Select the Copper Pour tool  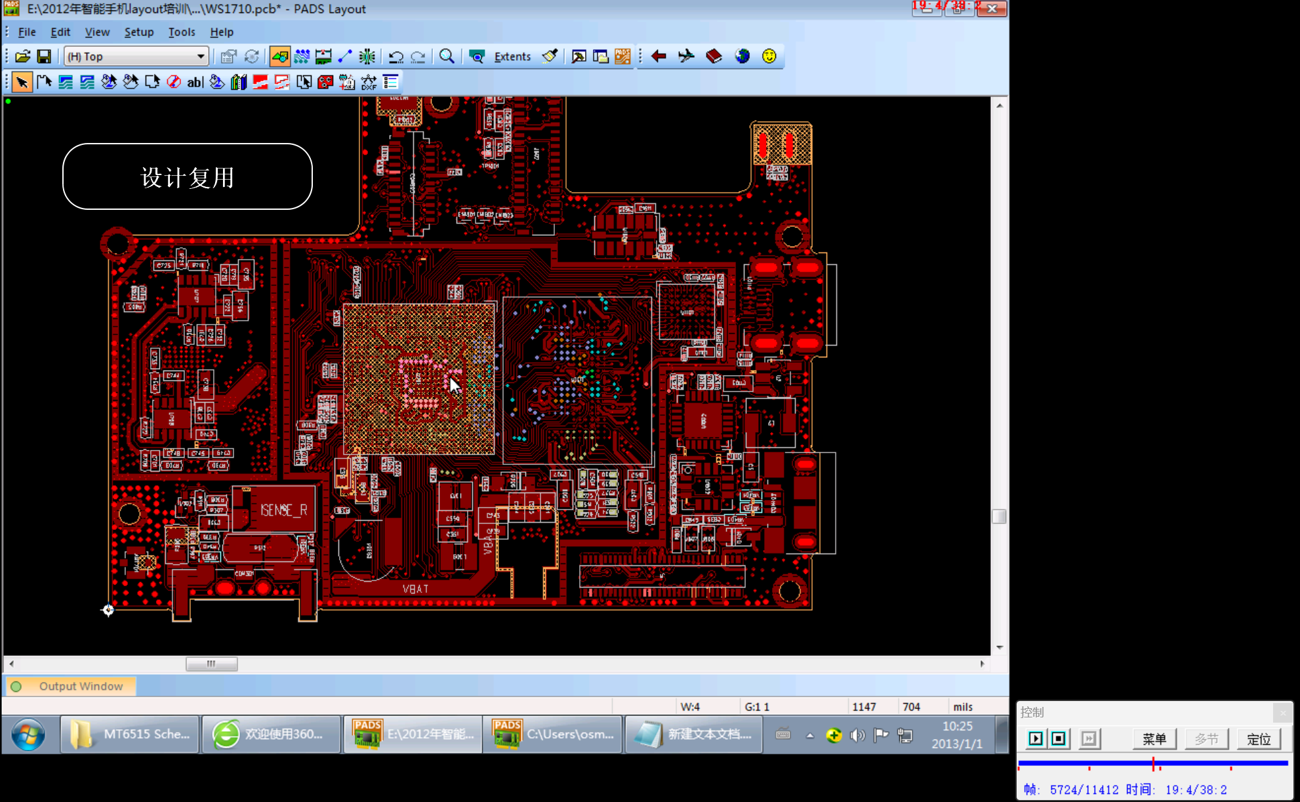(109, 82)
